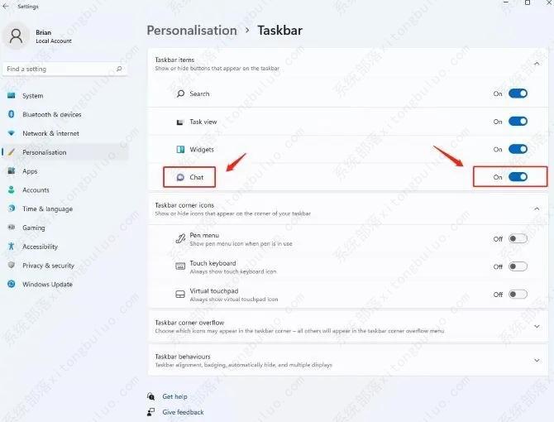The height and width of the screenshot is (422, 554).
Task: Click the back arrow in Settings
Action: pos(6,6)
